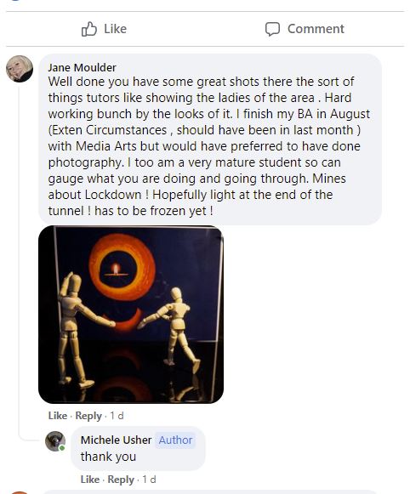Click the green online status dot
The height and width of the screenshot is (494, 410).
click(x=62, y=448)
